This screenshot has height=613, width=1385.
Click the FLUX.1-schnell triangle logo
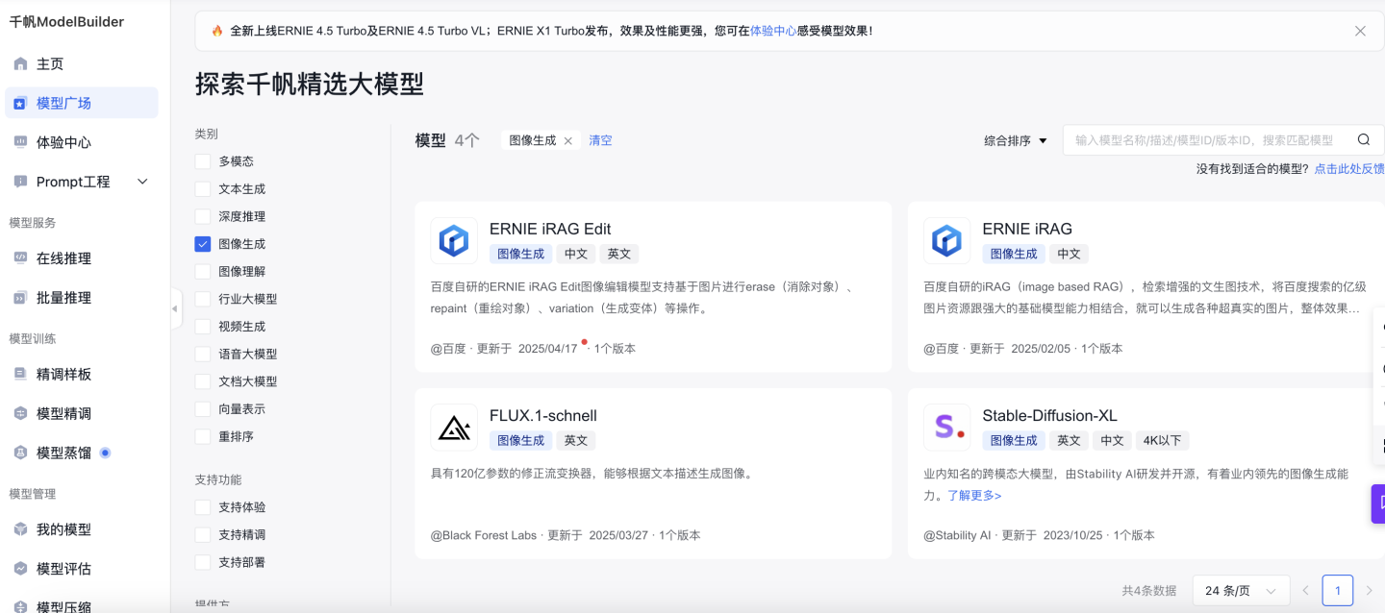(x=454, y=428)
